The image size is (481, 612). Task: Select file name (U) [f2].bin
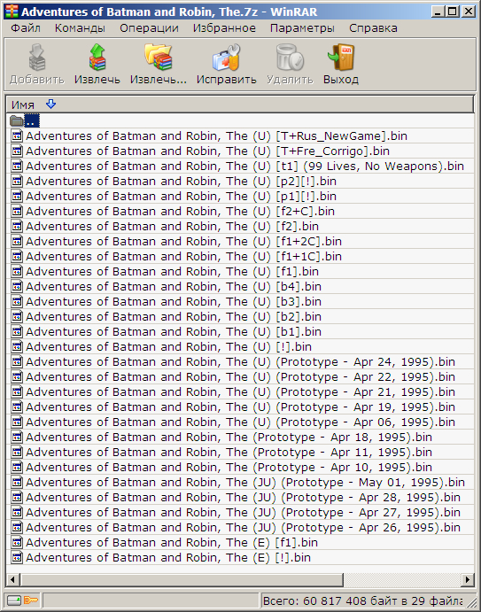[172, 227]
